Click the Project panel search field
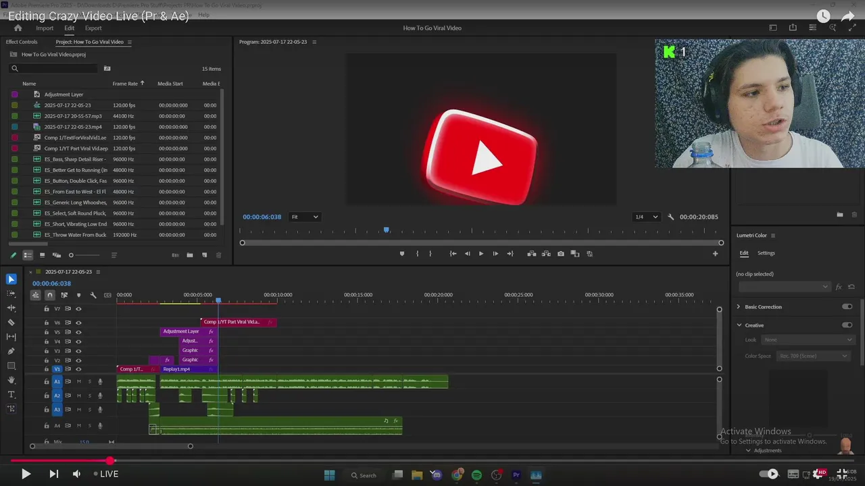 (53, 68)
